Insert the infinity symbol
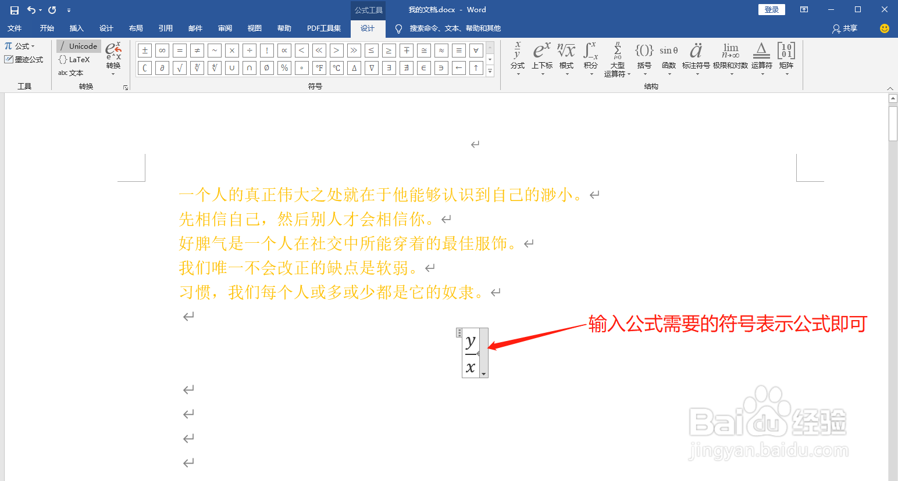This screenshot has height=481, width=898. click(x=162, y=51)
